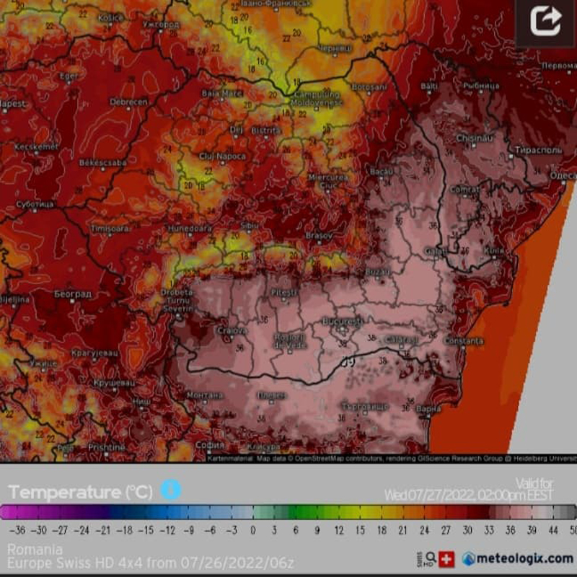Pick the purple -30 end of color bar

pos(39,512)
